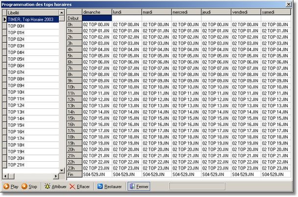Click the Début row header
Screen dimensions: 298x197
(x=74, y=18)
